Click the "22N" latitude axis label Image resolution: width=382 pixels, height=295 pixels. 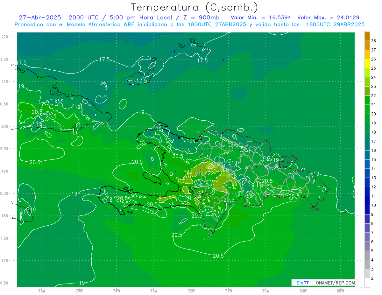(5, 37)
